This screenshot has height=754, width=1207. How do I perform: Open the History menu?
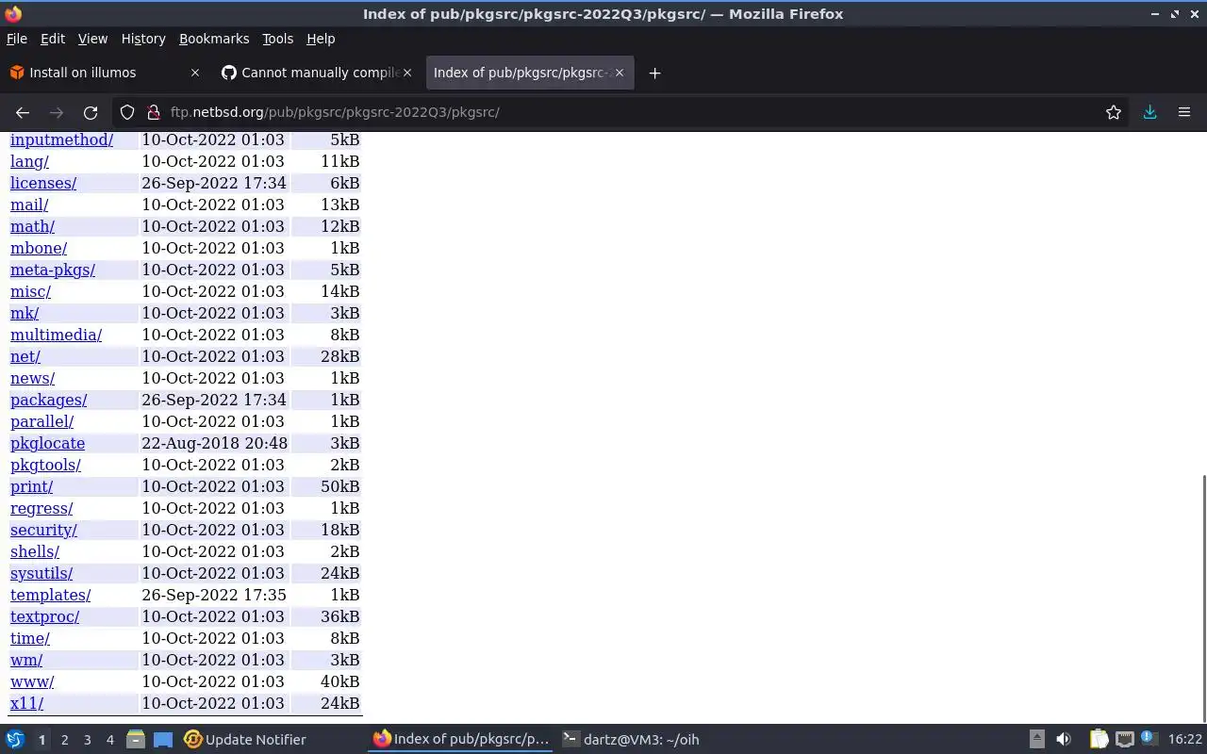tap(143, 39)
